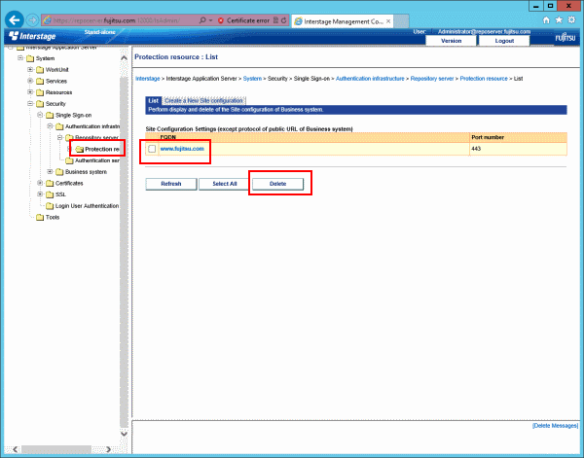The image size is (584, 458).
Task: Select Protection resource tree item
Action: (x=97, y=149)
